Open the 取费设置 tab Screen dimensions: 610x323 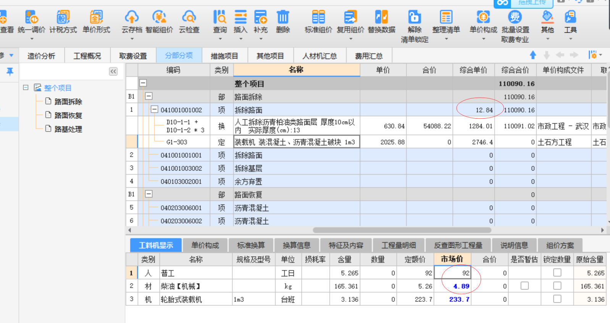[133, 56]
